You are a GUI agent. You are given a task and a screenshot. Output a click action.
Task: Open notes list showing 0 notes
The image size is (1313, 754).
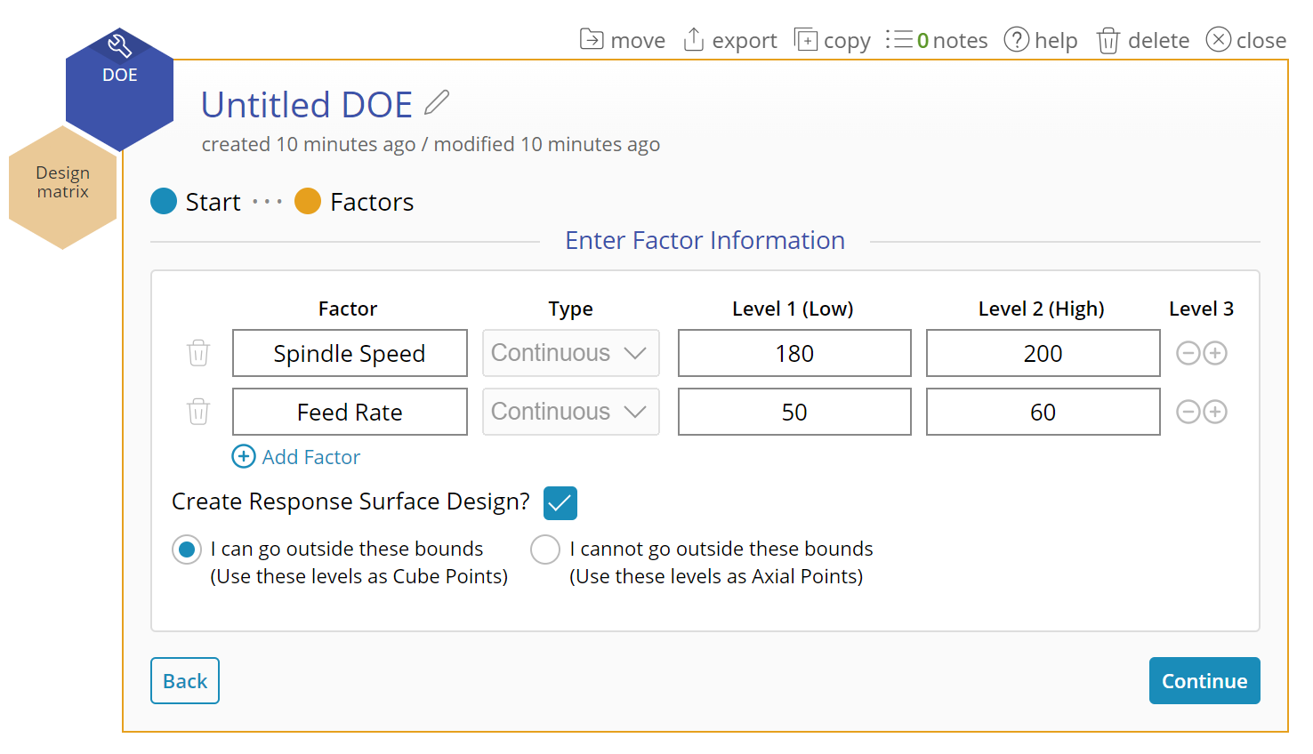[937, 40]
